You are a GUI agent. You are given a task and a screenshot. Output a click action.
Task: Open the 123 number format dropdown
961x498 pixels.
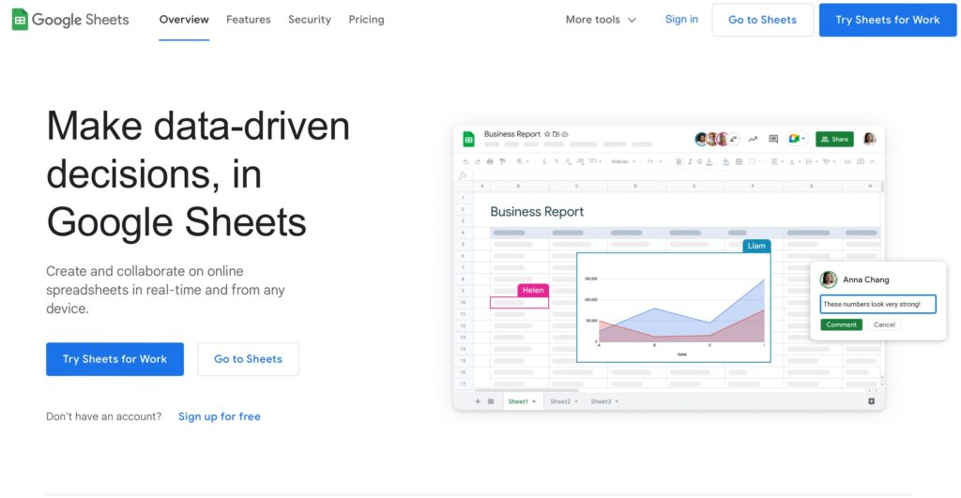coord(594,161)
